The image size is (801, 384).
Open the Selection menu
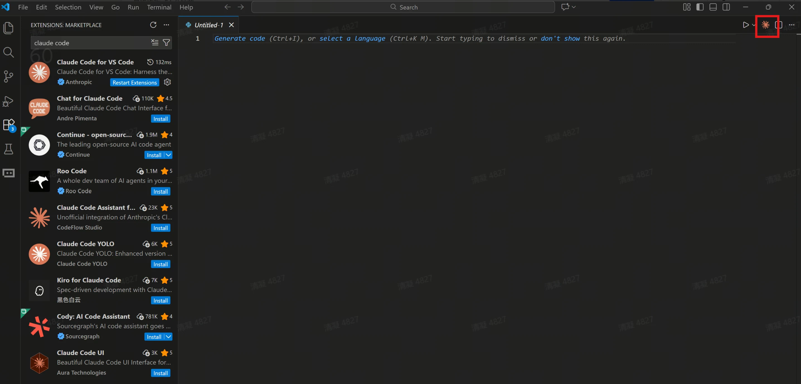tap(68, 7)
